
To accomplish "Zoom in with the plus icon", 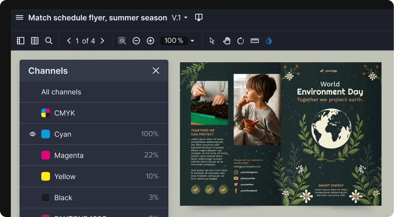I will [x=150, y=41].
